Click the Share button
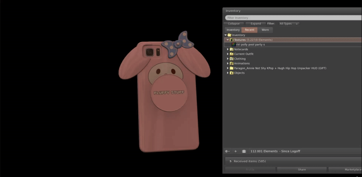This screenshot has height=177, width=362. pos(302,170)
